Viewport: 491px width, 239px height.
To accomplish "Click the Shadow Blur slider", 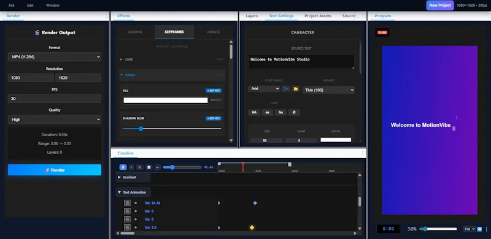I will [x=172, y=129].
